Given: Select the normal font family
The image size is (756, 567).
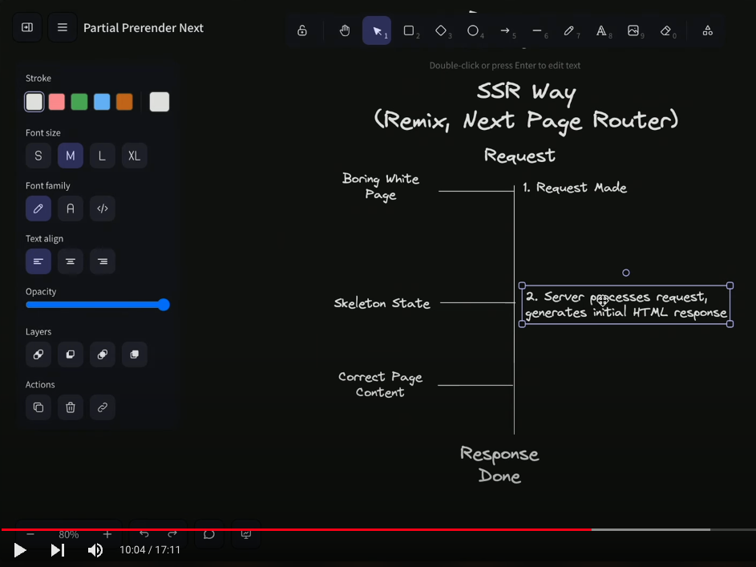Looking at the screenshot, I should click(71, 209).
